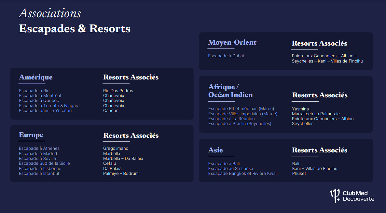386x213 pixels.
Task: Click Escapade à Séville entry
Action: coord(37,158)
